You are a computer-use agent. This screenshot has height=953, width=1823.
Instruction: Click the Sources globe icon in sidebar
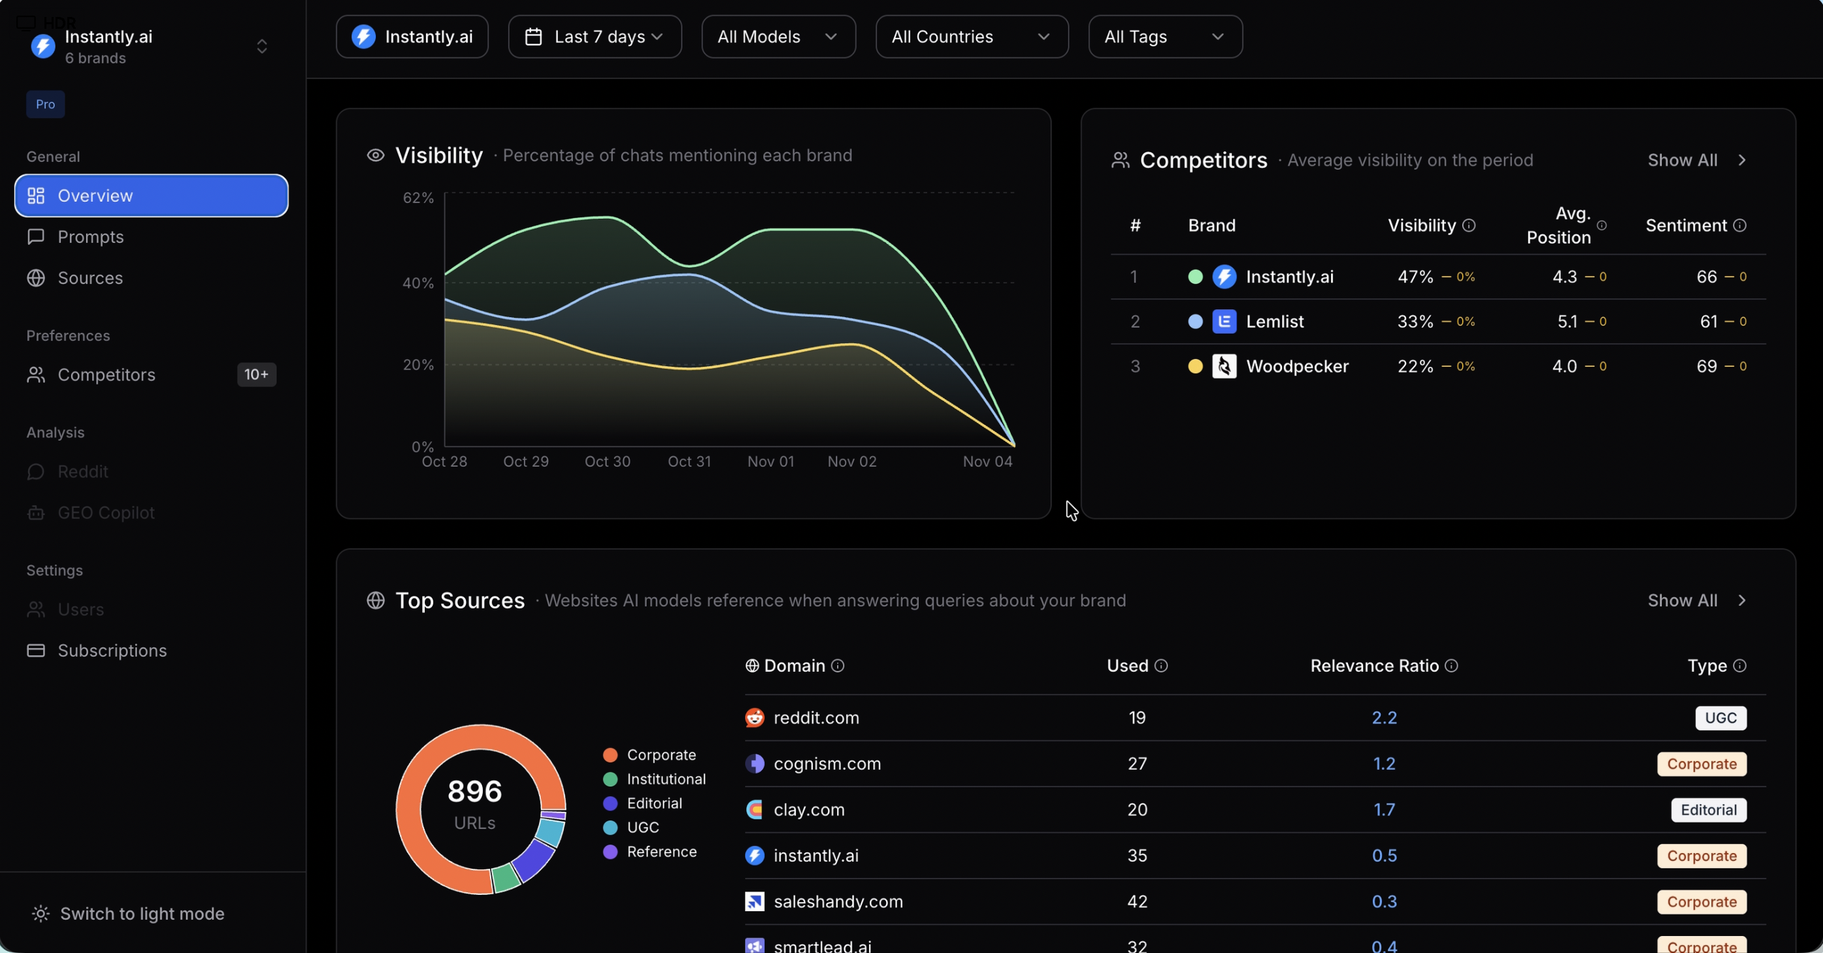[36, 278]
